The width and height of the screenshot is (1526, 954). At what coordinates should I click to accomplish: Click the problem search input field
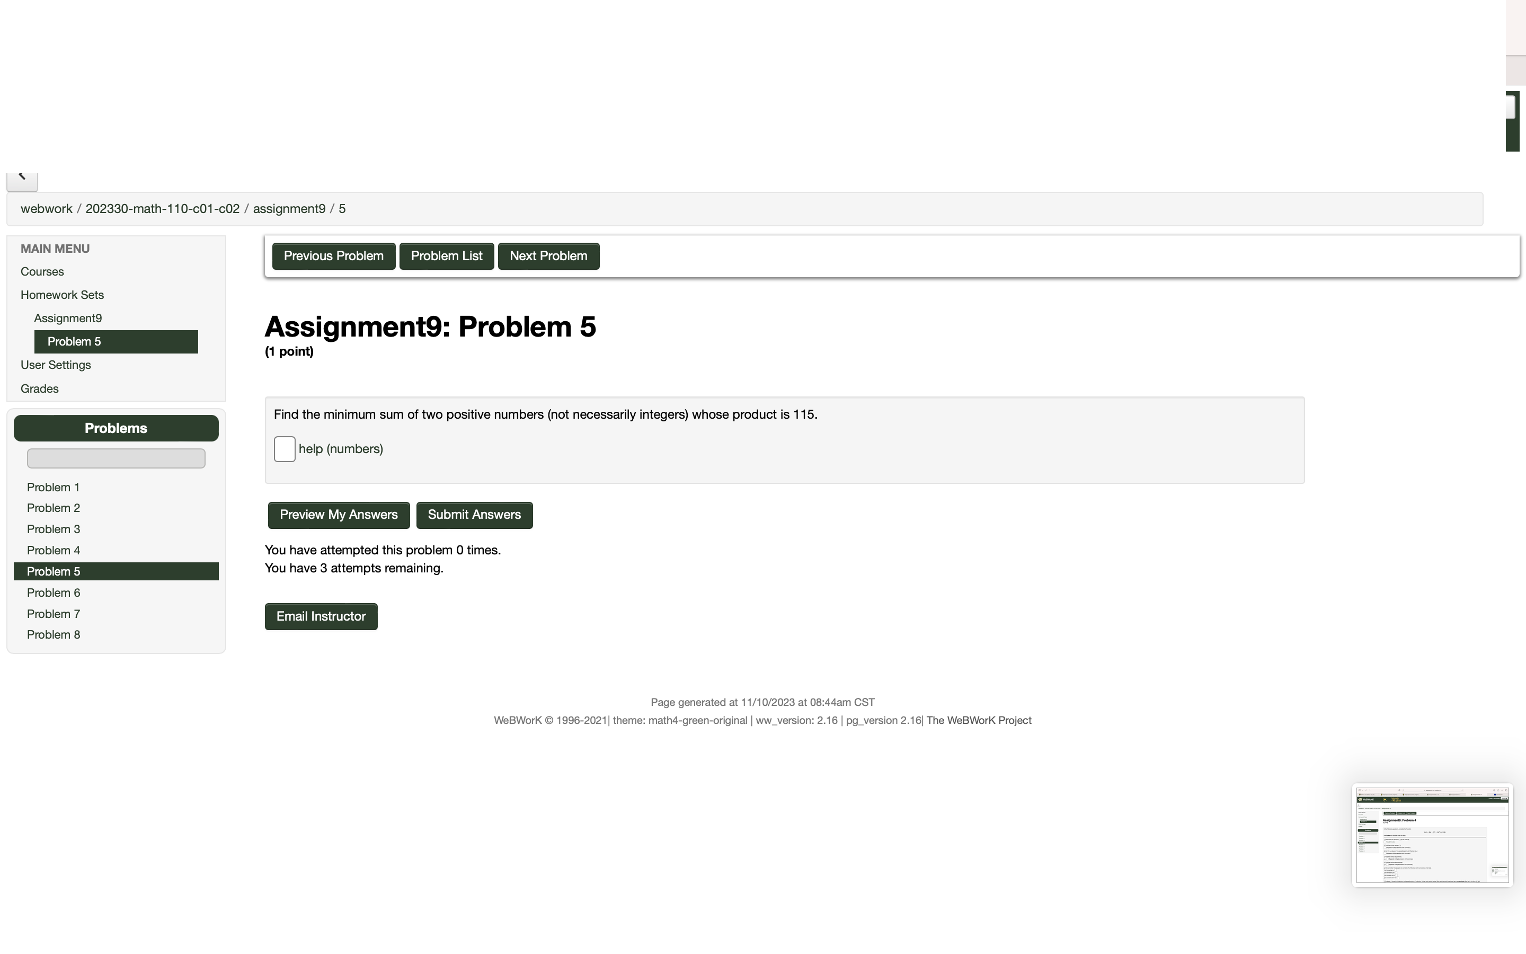pyautogui.click(x=116, y=458)
